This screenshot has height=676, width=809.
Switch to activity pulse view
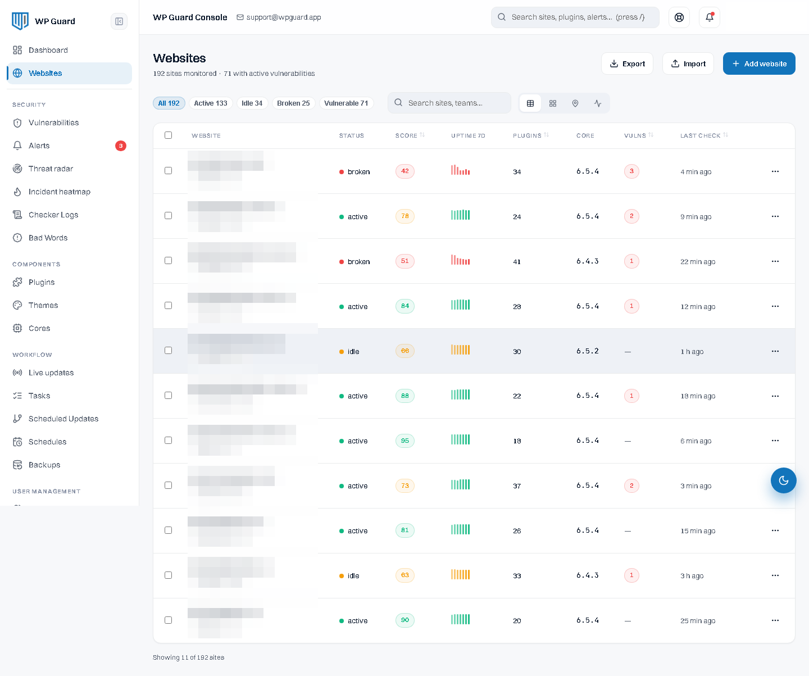pyautogui.click(x=598, y=103)
